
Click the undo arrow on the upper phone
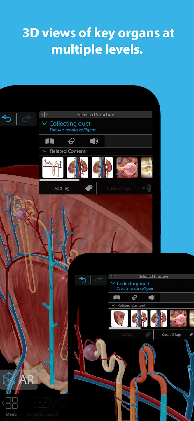click(6, 119)
